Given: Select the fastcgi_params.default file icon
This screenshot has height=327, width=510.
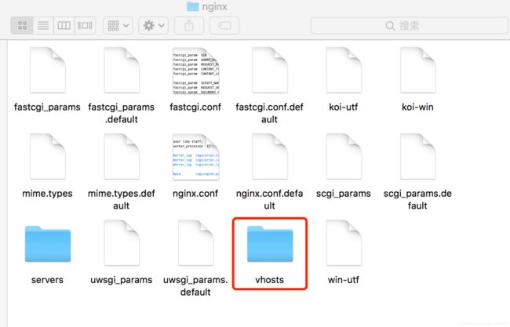Looking at the screenshot, I should pyautogui.click(x=122, y=71).
